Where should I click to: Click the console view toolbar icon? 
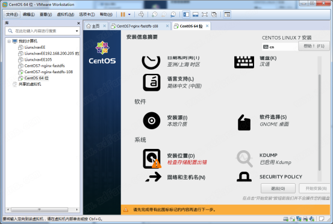(227, 14)
